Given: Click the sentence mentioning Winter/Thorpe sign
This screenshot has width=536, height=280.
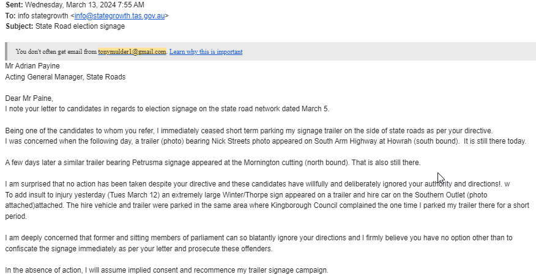Looking at the screenshot, I should click(x=246, y=195).
